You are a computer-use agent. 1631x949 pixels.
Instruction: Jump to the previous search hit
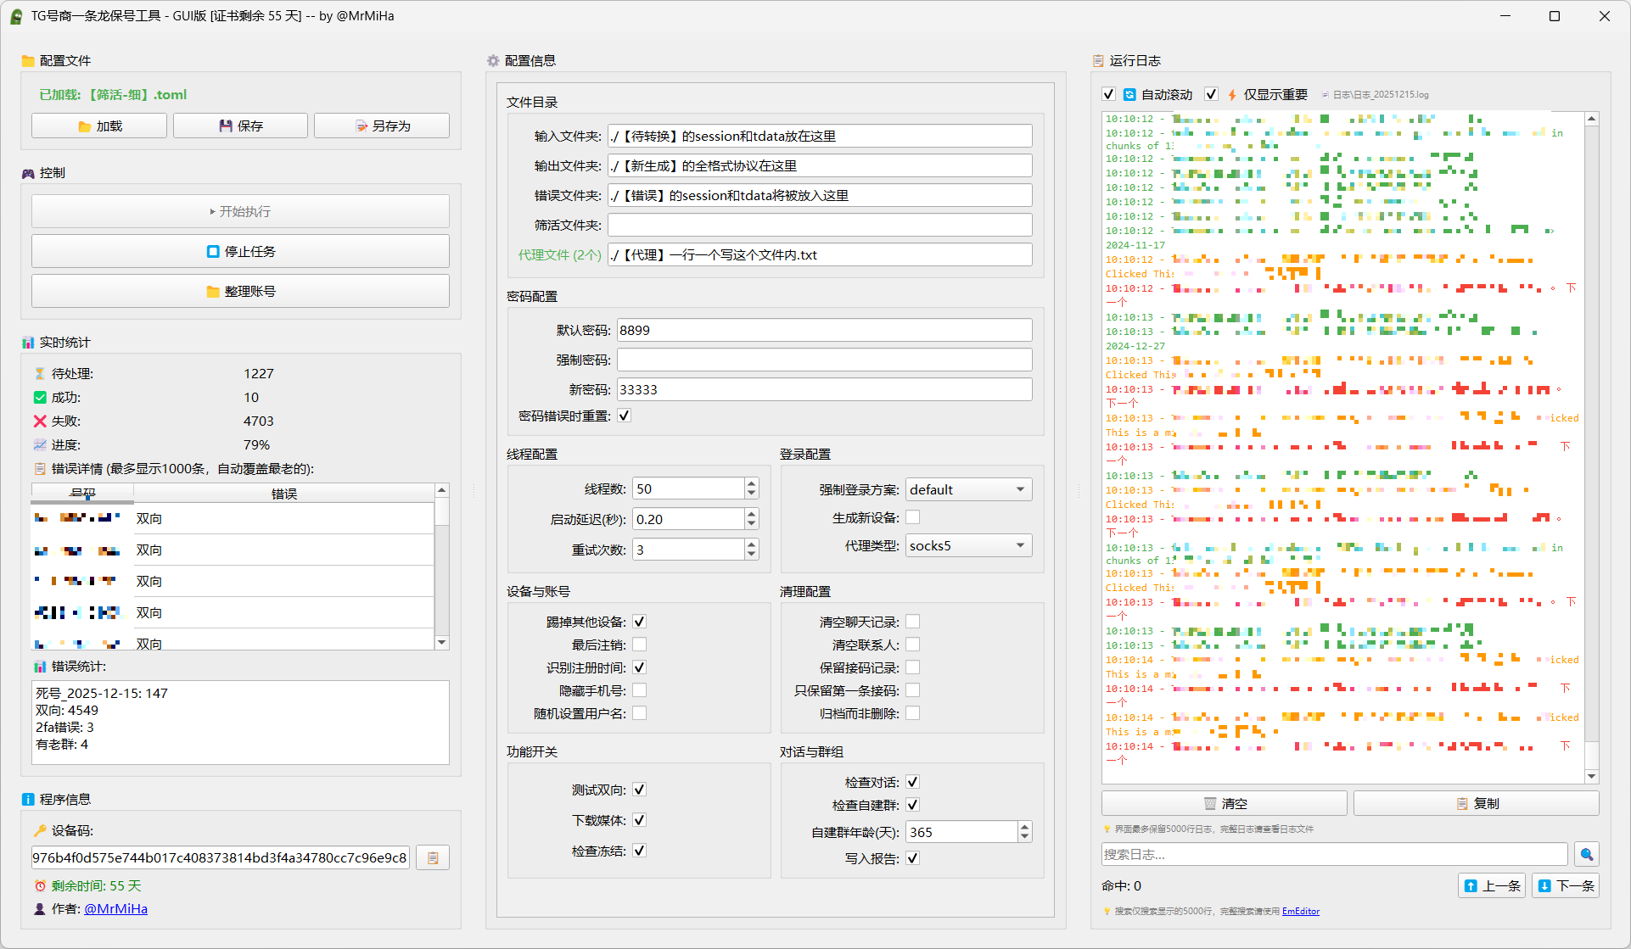point(1491,885)
